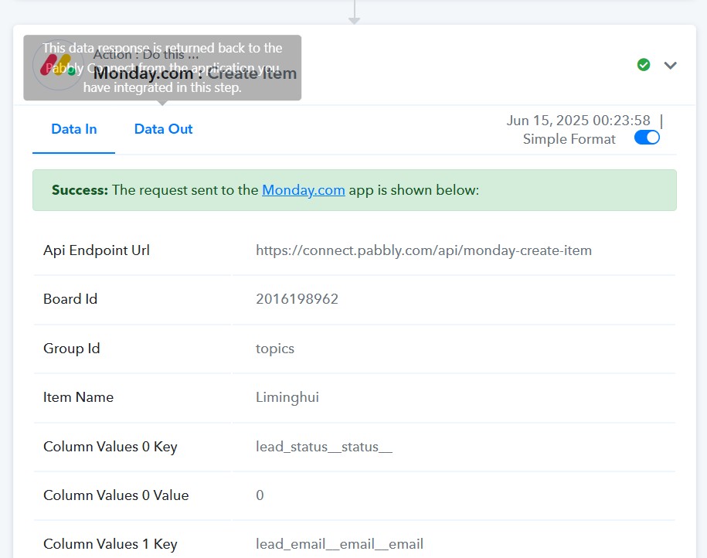Click the Item Name label
Viewport: 707px width, 558px height.
(x=79, y=397)
